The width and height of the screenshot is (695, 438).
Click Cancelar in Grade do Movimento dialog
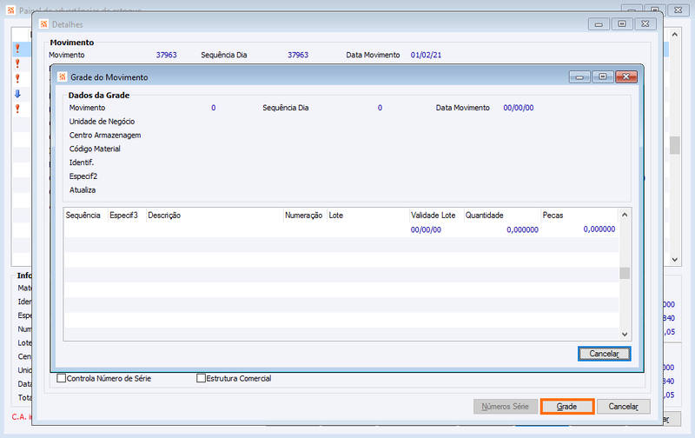coord(604,354)
